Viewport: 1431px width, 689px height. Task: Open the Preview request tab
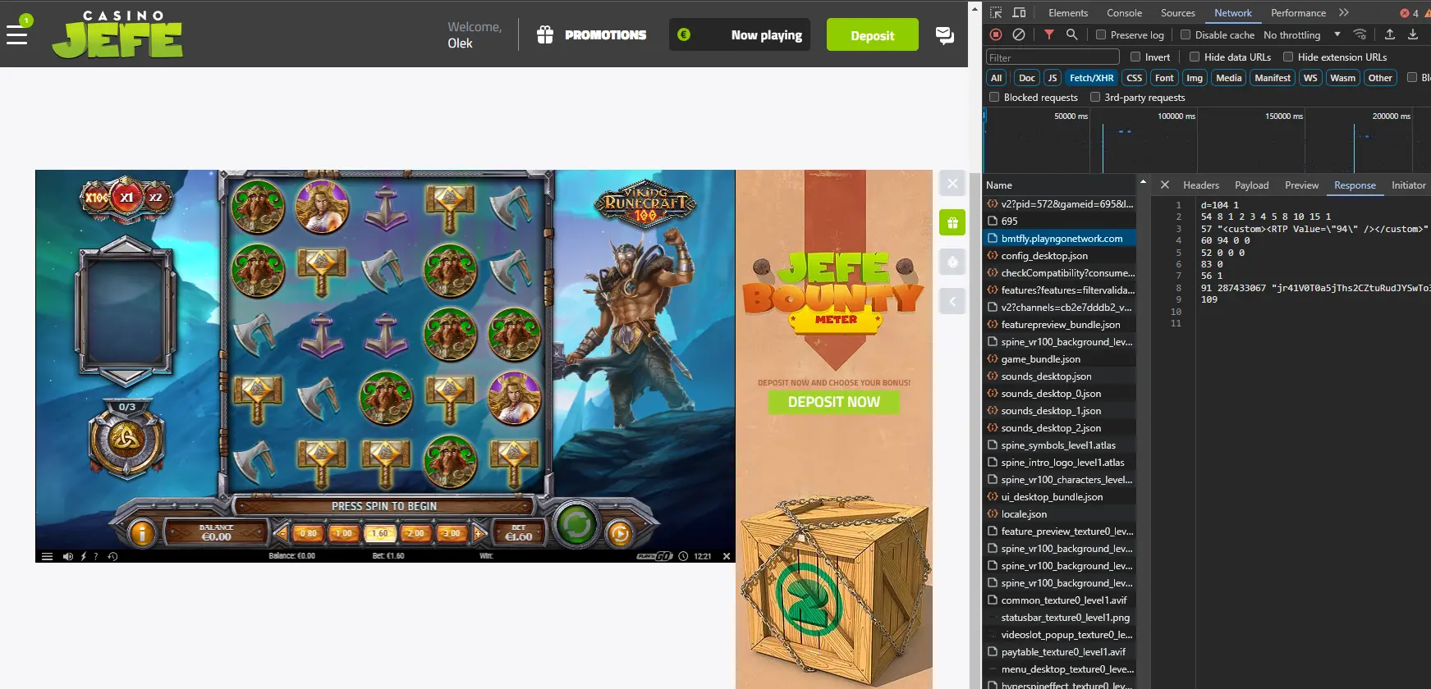click(x=1301, y=185)
